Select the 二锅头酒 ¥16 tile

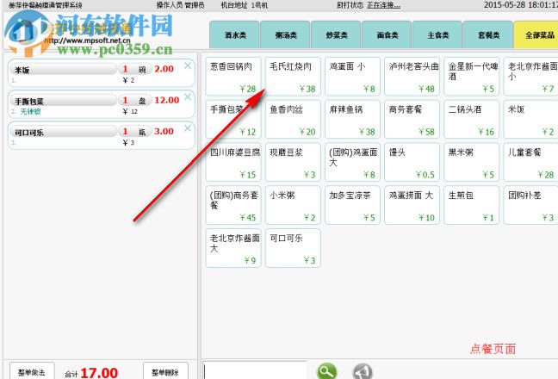[472, 120]
